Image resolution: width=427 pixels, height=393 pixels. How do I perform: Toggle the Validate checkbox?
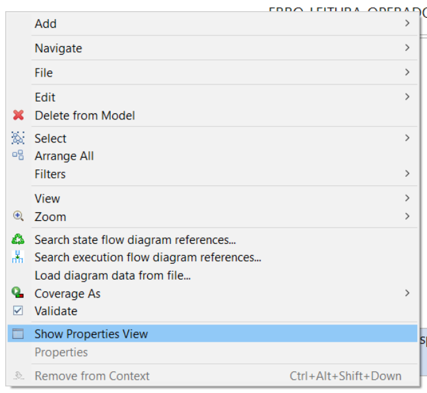(x=18, y=311)
